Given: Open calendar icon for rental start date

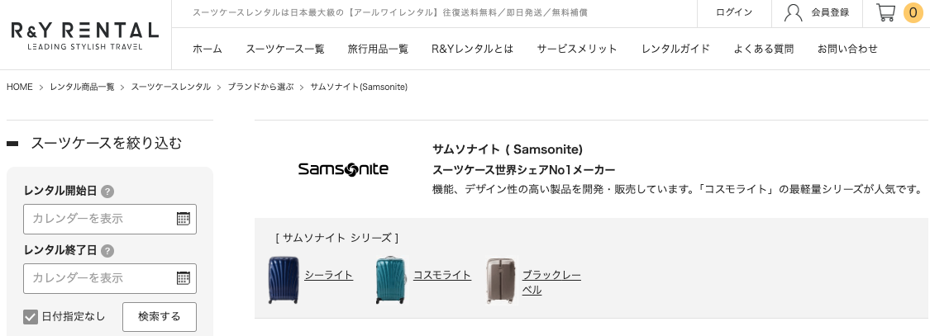Looking at the screenshot, I should [184, 219].
